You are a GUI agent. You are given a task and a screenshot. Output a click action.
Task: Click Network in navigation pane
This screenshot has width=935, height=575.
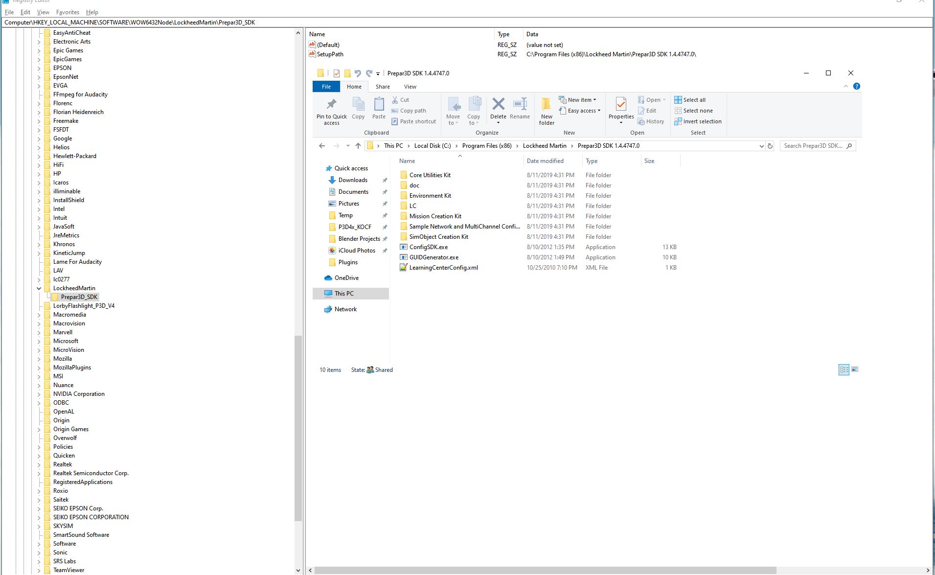click(x=345, y=309)
